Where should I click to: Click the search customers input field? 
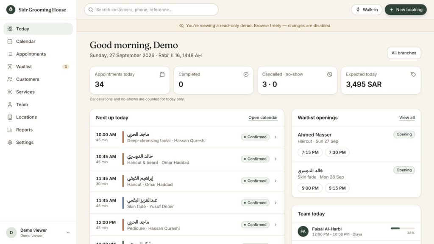click(x=151, y=10)
